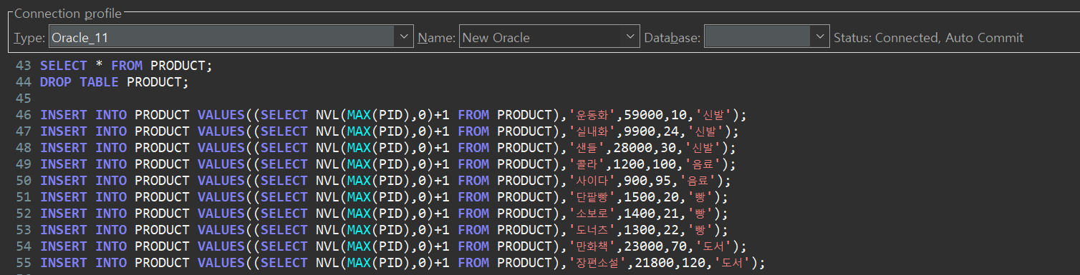The height and width of the screenshot is (275, 1080).
Task: Open the empty Database dropdown
Action: click(x=767, y=37)
